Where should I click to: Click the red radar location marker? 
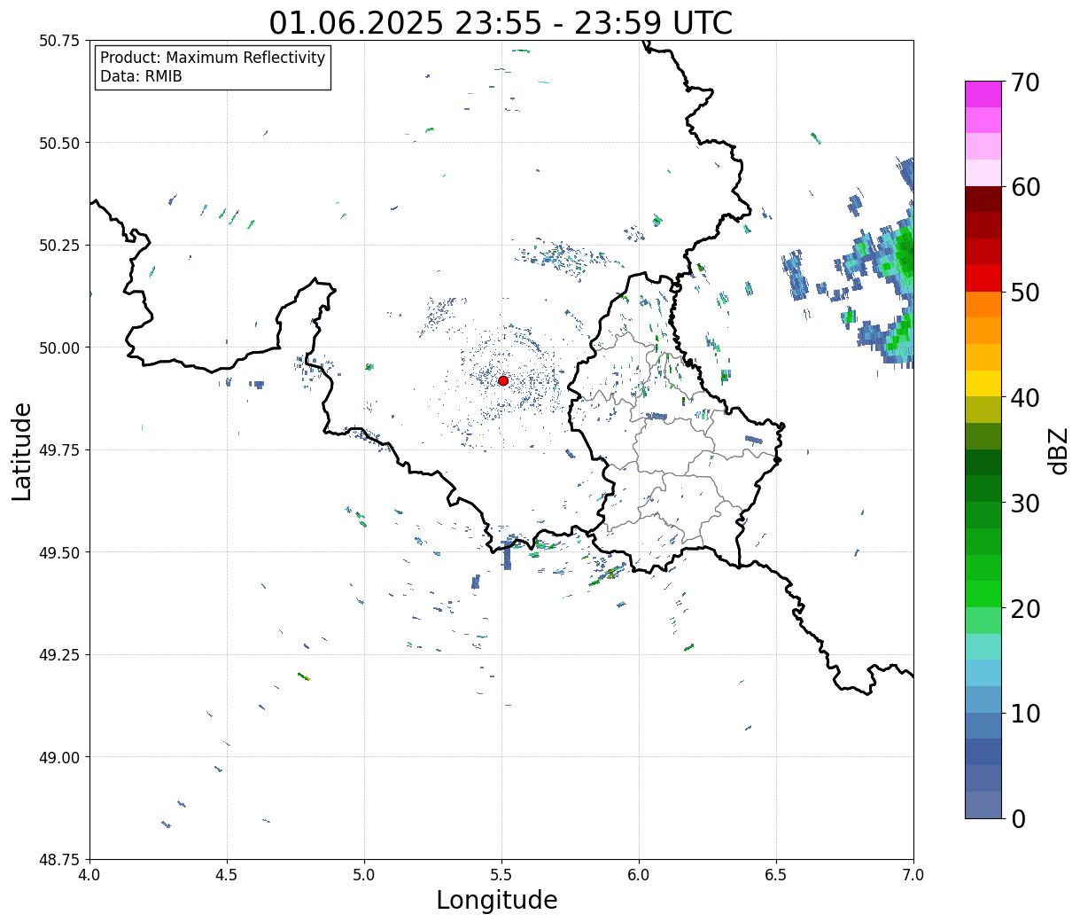click(503, 380)
